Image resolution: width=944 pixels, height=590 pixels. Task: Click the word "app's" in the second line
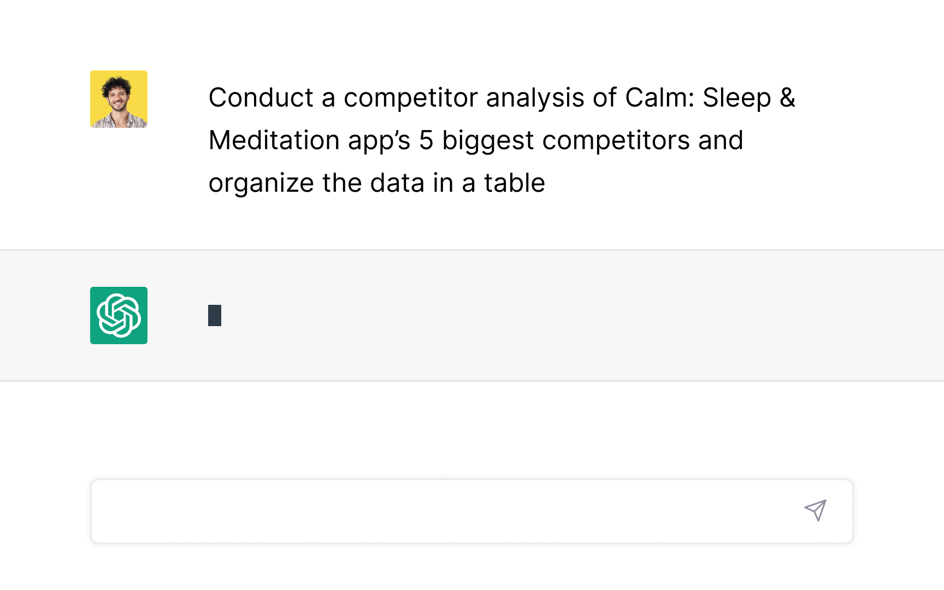tap(379, 140)
